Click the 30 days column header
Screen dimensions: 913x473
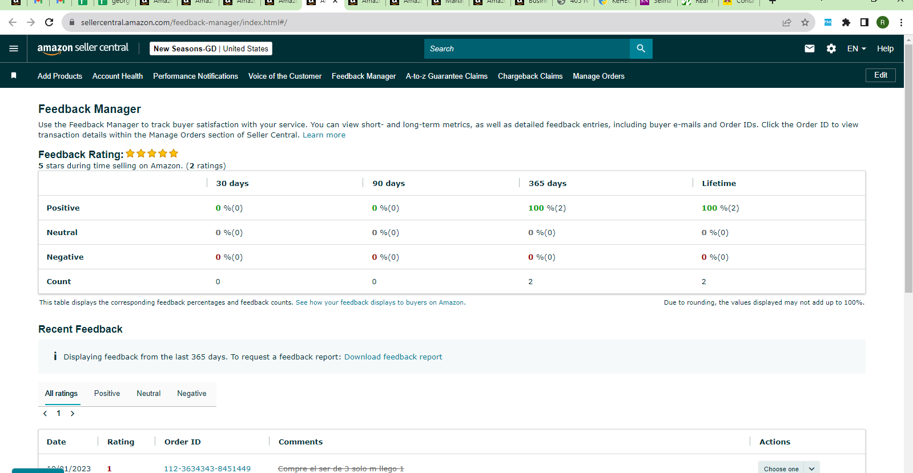coord(232,183)
